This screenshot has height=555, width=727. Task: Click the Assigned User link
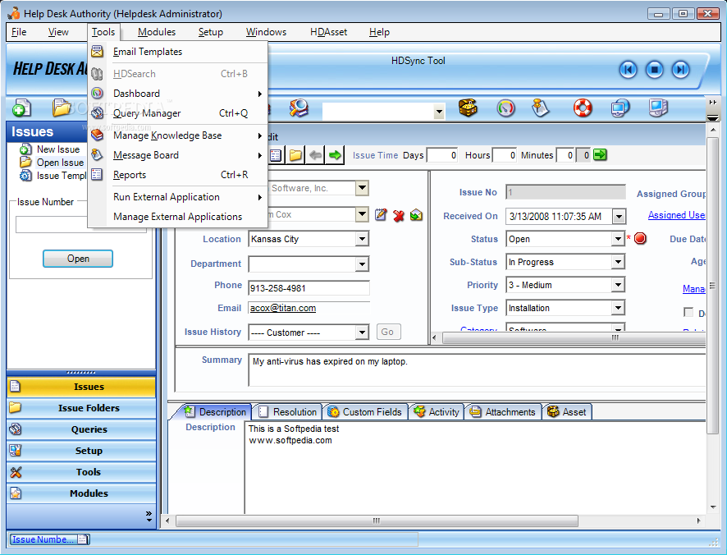pyautogui.click(x=676, y=215)
